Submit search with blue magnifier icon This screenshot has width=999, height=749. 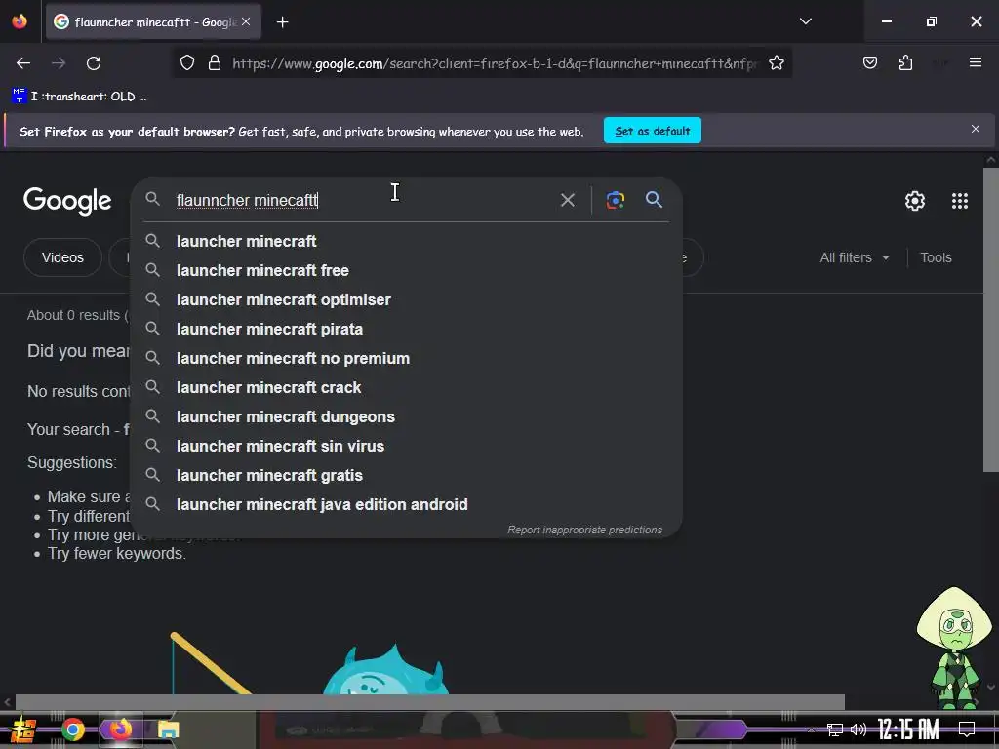(x=654, y=200)
